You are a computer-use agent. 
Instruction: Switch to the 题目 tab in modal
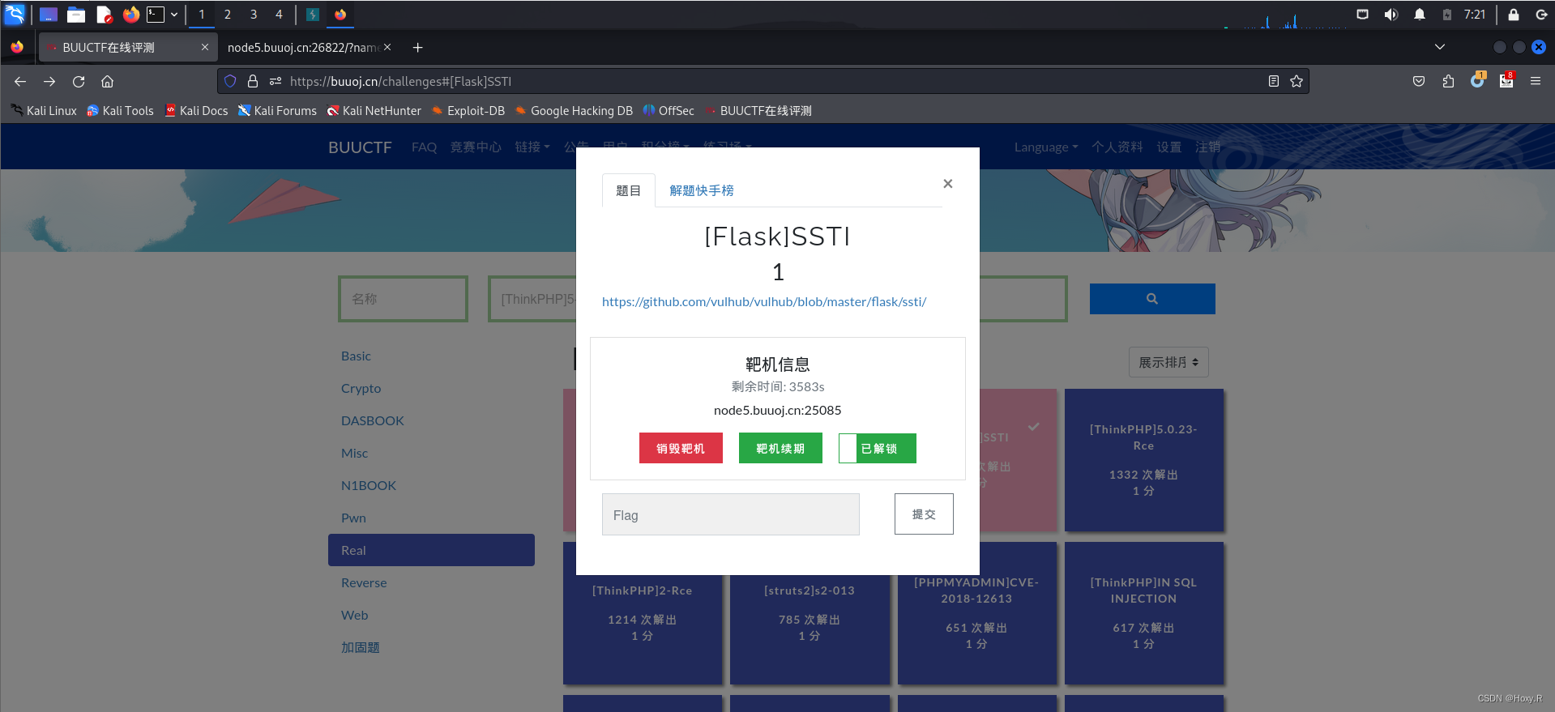pyautogui.click(x=628, y=190)
